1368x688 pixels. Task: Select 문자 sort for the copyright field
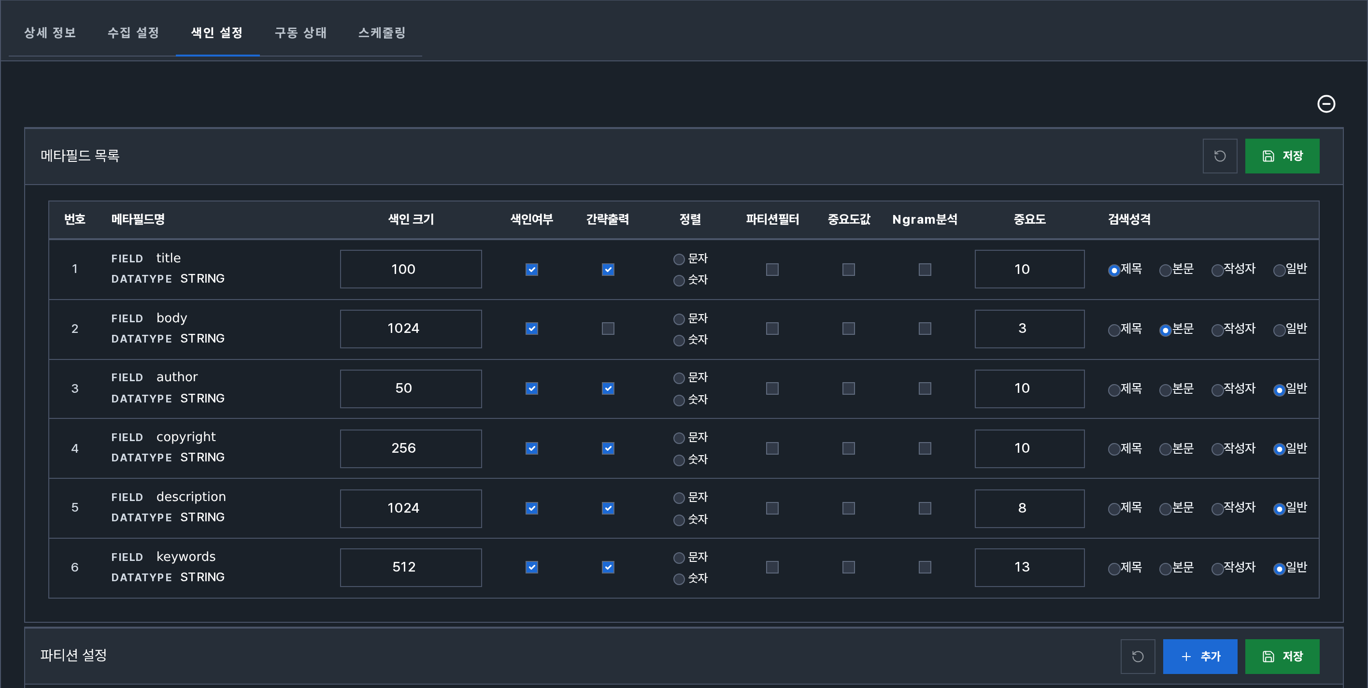pos(679,438)
